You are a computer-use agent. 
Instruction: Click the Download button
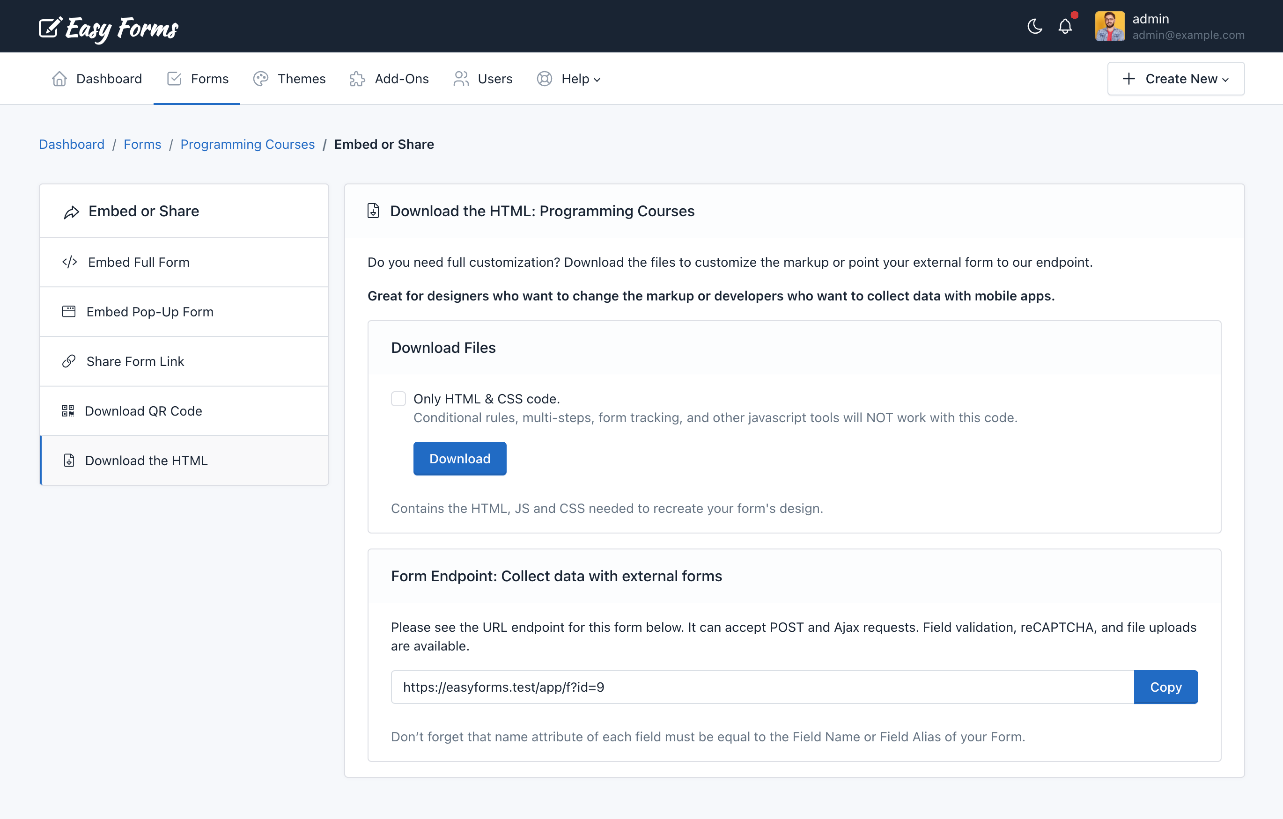coord(459,458)
